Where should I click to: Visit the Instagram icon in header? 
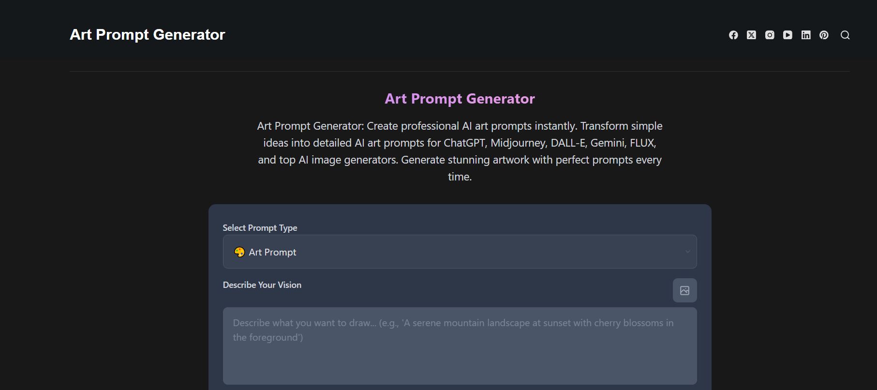[769, 35]
